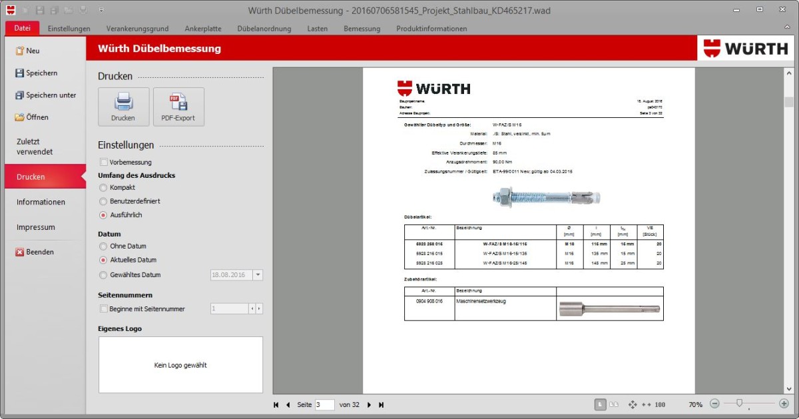The image size is (799, 419).
Task: Click the zoom in plus button
Action: pos(784,404)
